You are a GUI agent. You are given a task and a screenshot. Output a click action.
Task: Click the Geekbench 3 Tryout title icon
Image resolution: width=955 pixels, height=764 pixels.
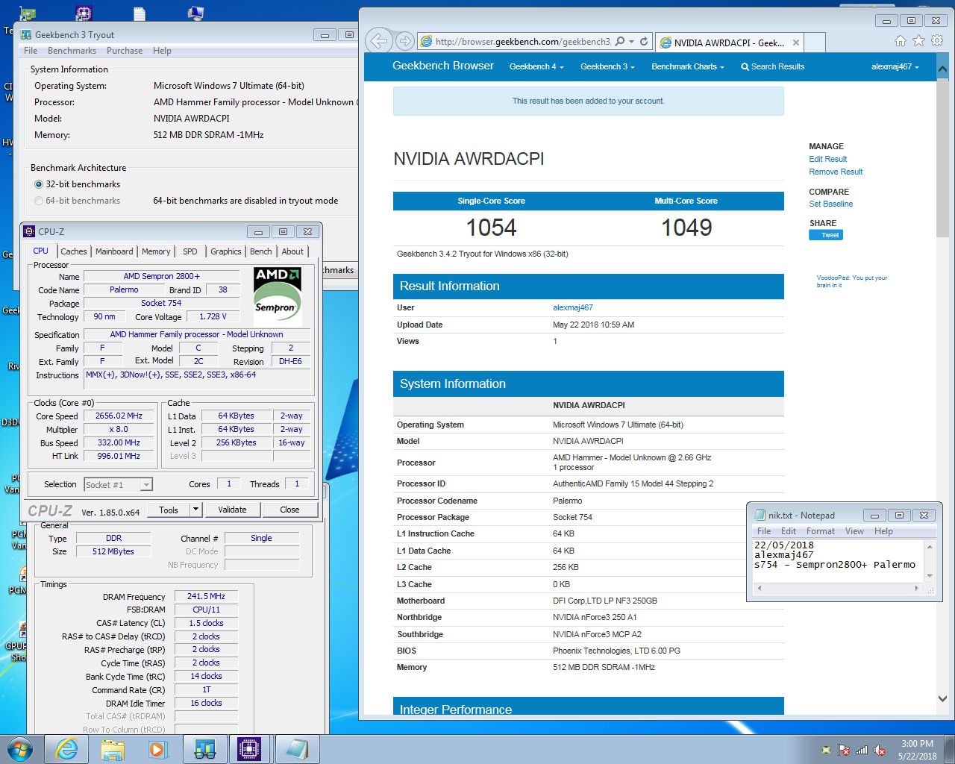27,34
